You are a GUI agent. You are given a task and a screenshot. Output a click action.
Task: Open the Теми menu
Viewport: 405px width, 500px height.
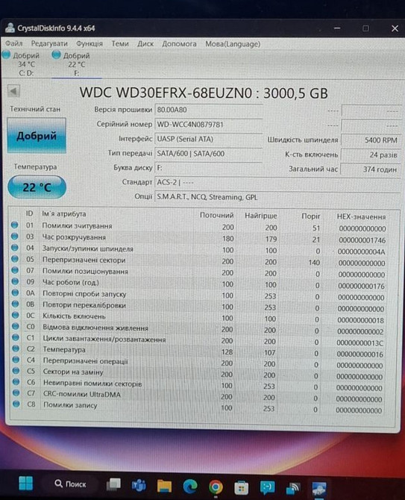[x=120, y=43]
